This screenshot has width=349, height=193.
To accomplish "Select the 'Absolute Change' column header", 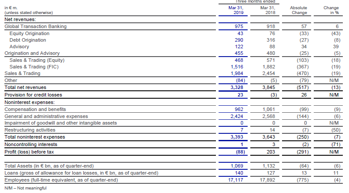I will [x=298, y=10].
